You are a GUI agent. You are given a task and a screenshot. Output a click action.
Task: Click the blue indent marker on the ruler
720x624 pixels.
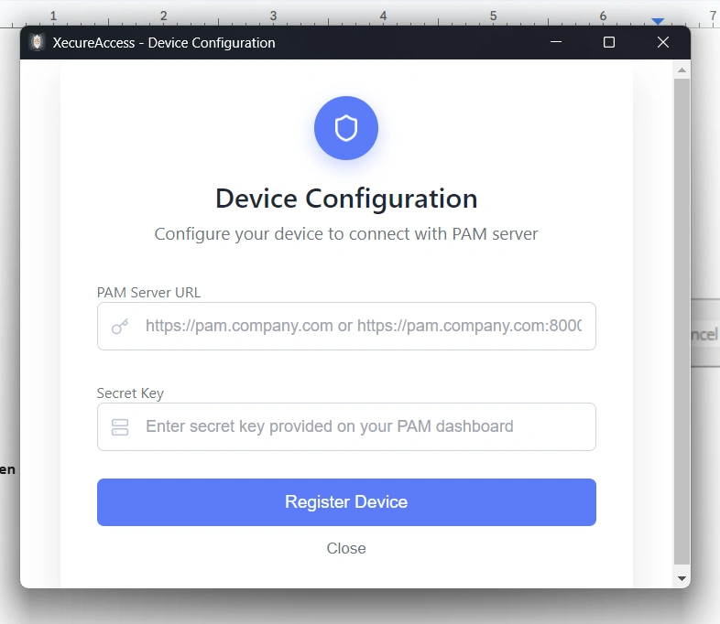[658, 21]
